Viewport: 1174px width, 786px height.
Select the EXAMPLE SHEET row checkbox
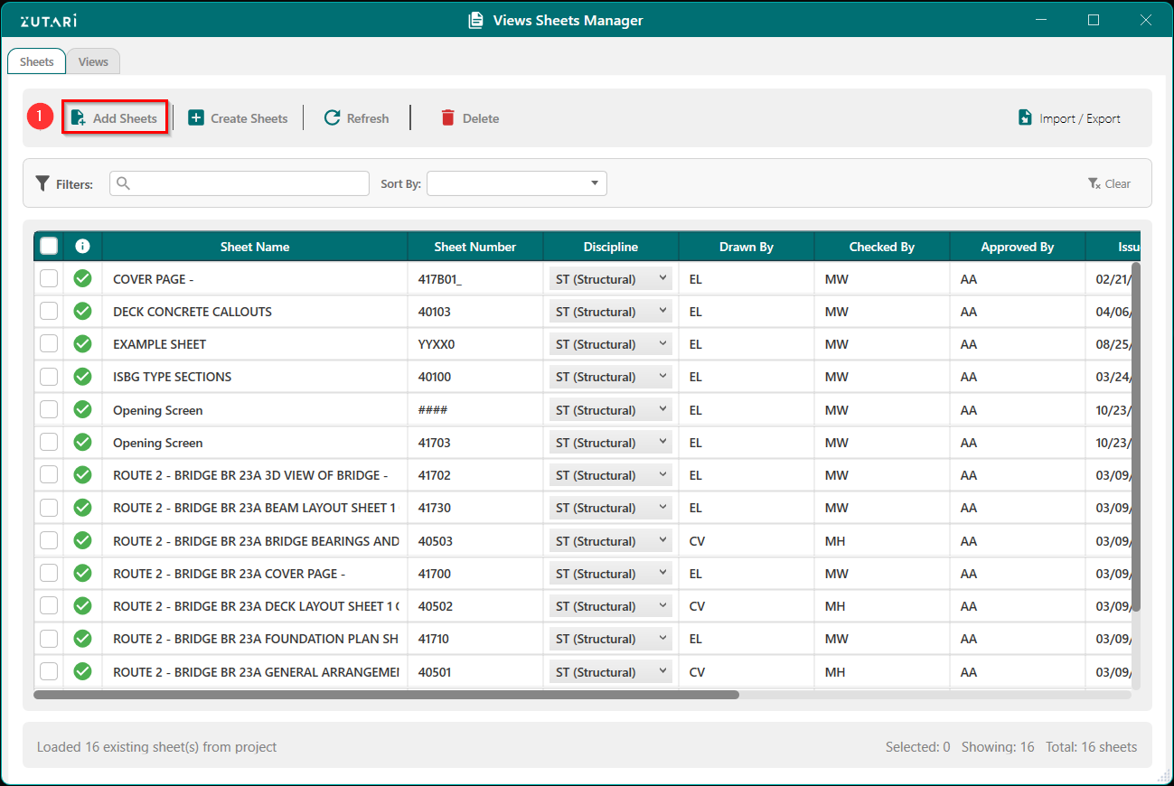[x=49, y=344]
